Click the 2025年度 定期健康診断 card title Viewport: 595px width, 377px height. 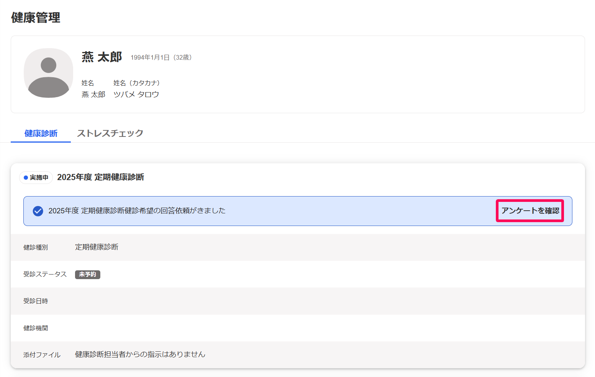101,177
